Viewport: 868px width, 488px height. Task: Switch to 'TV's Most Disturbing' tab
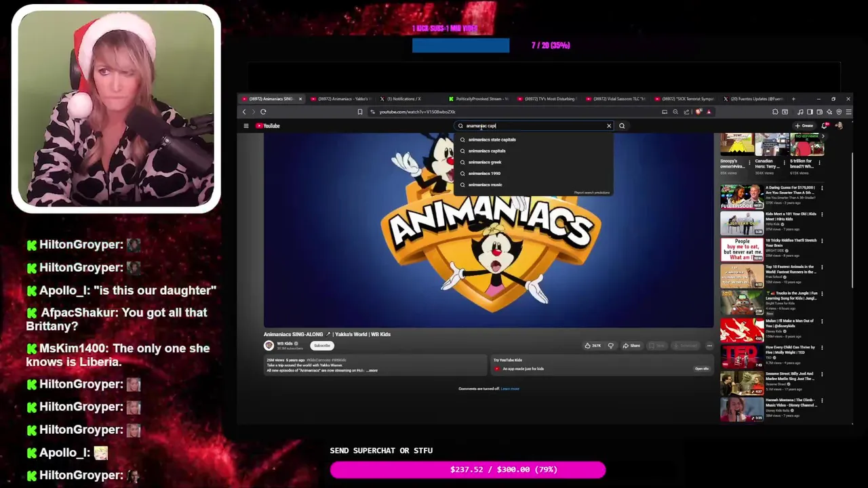point(548,99)
